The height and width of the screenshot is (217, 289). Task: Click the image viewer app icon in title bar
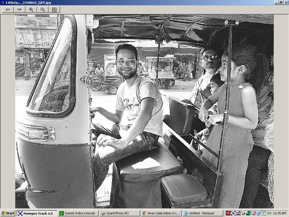(x=3, y=3)
